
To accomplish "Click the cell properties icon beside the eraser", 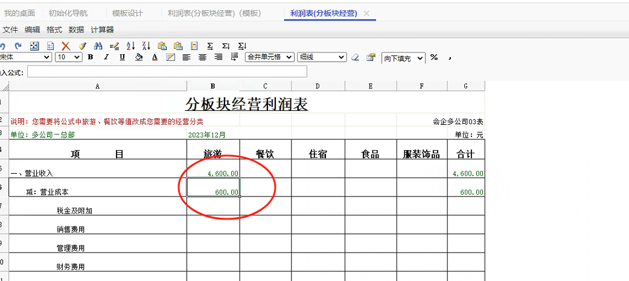I will 371,57.
